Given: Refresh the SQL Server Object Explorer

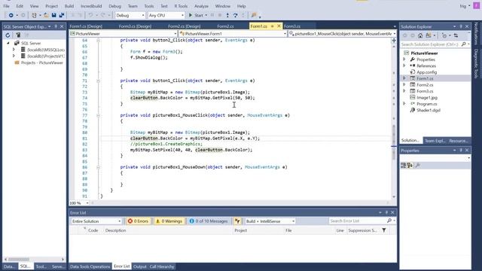Looking at the screenshot, I should tap(8, 35).
